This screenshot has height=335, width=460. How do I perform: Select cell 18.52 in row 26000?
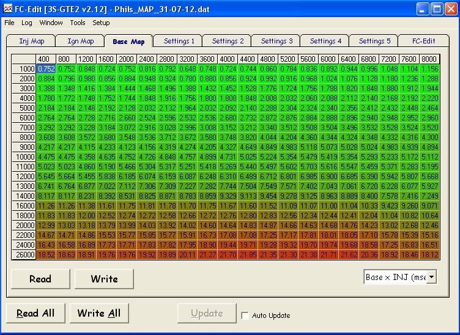coord(46,255)
